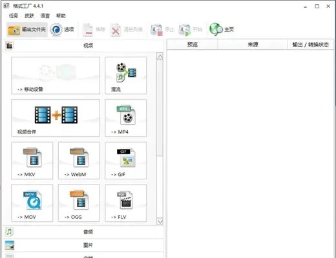Image resolution: width=336 pixels, height=258 pixels.
Task: Open the Language (语言) menu
Action: coord(45,15)
